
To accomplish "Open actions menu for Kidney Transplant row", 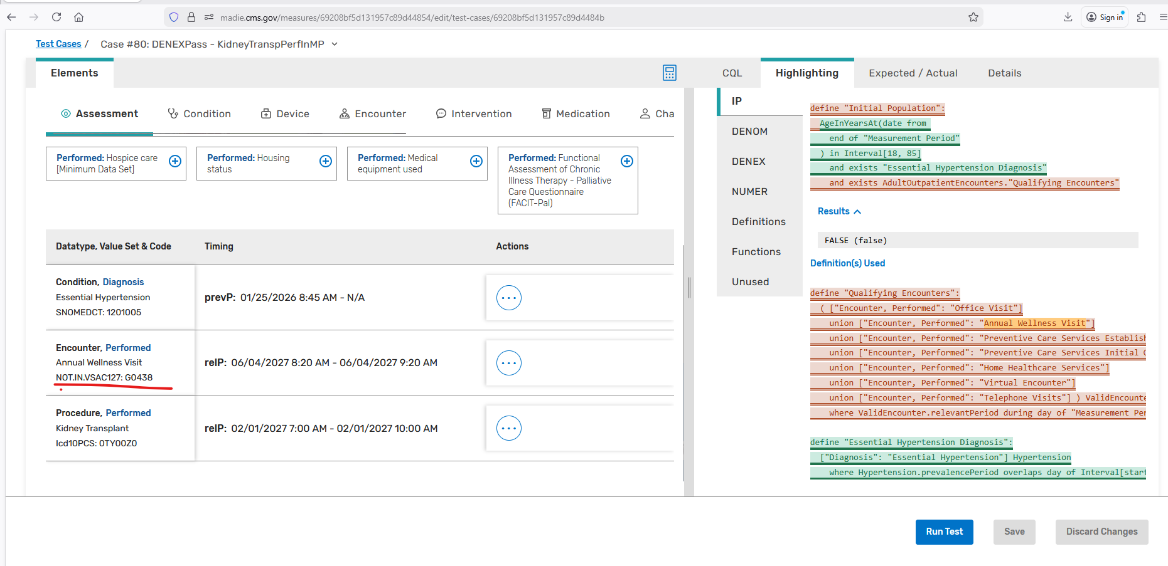I will tap(509, 428).
